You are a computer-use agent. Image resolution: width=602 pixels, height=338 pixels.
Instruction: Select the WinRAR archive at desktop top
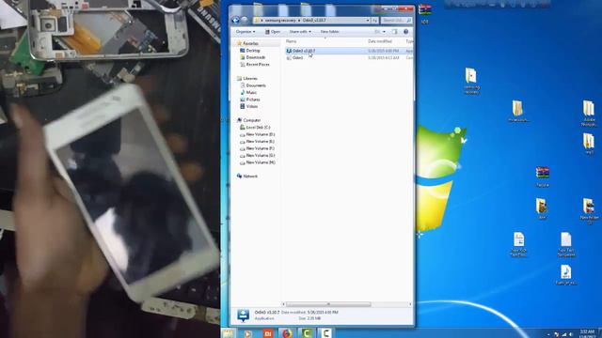click(424, 13)
